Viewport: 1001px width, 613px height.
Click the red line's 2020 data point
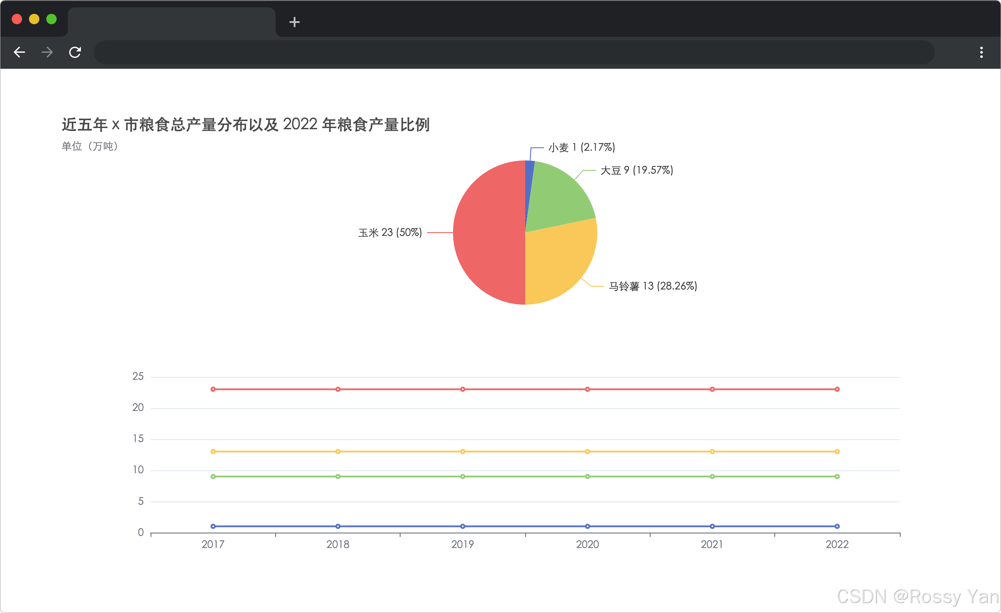point(587,389)
